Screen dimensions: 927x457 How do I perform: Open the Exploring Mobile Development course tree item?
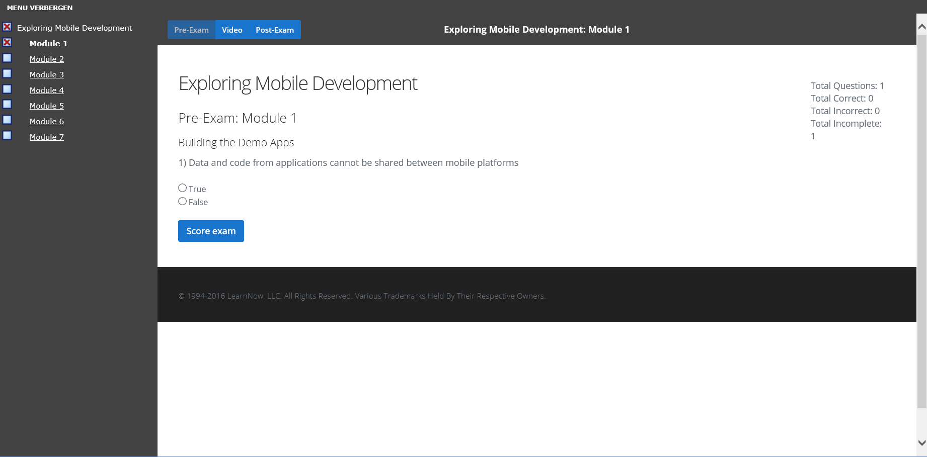pyautogui.click(x=74, y=28)
